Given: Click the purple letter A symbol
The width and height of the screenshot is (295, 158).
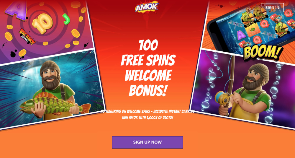Looking at the screenshot, I should [x=16, y=9].
